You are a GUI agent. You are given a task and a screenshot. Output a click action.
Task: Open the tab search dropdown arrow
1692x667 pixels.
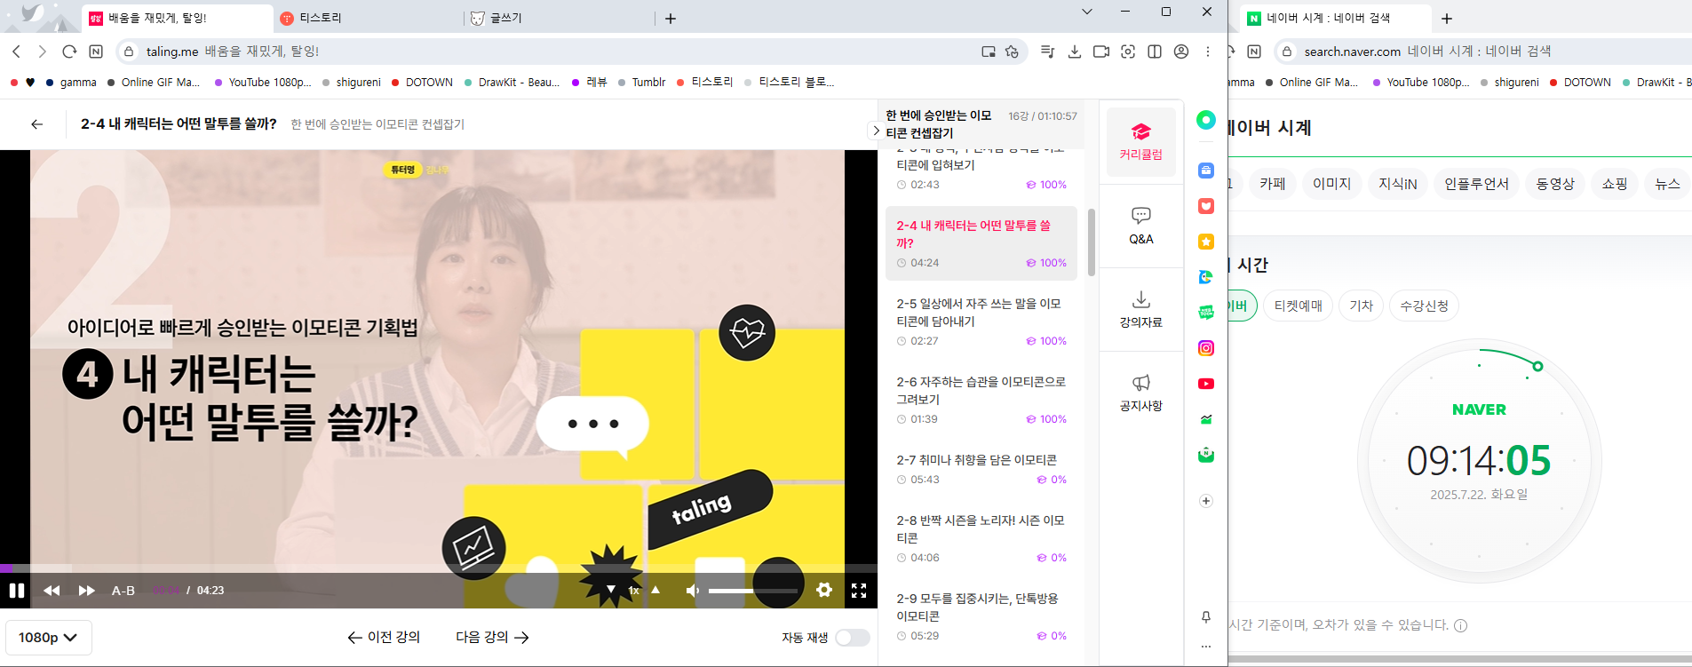coord(1087,12)
